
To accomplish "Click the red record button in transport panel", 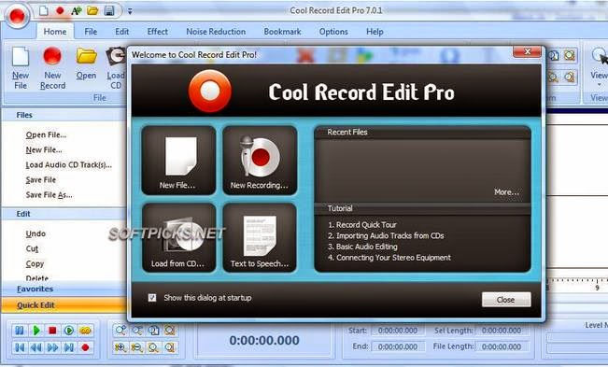I will tap(85, 347).
